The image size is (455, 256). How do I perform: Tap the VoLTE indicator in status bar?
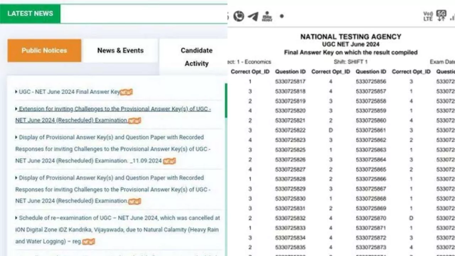428,16
